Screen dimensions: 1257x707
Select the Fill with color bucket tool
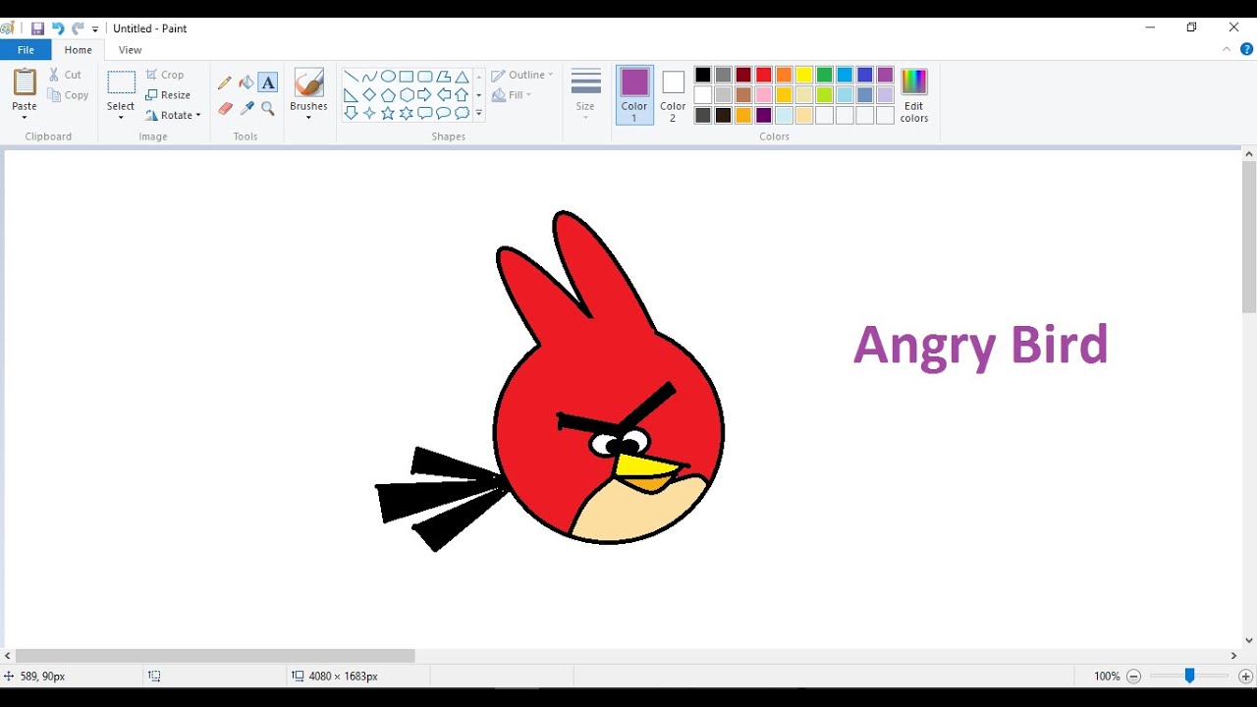tap(246, 82)
